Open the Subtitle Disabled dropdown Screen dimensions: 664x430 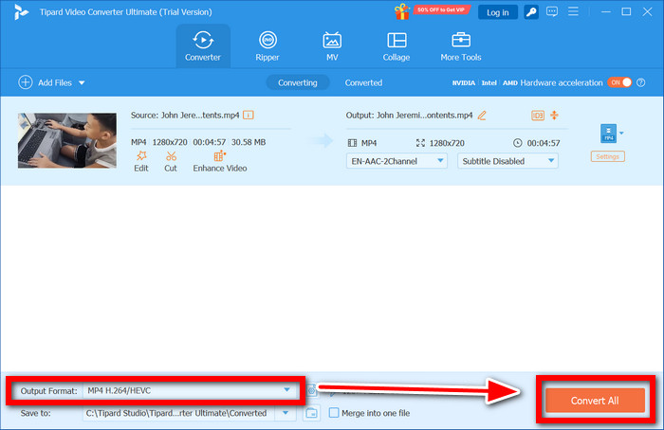[507, 161]
